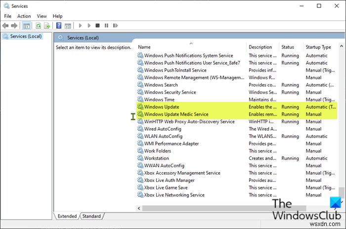Select Services (Local) in console tree
The height and width of the screenshot is (229, 346).
(26, 36)
